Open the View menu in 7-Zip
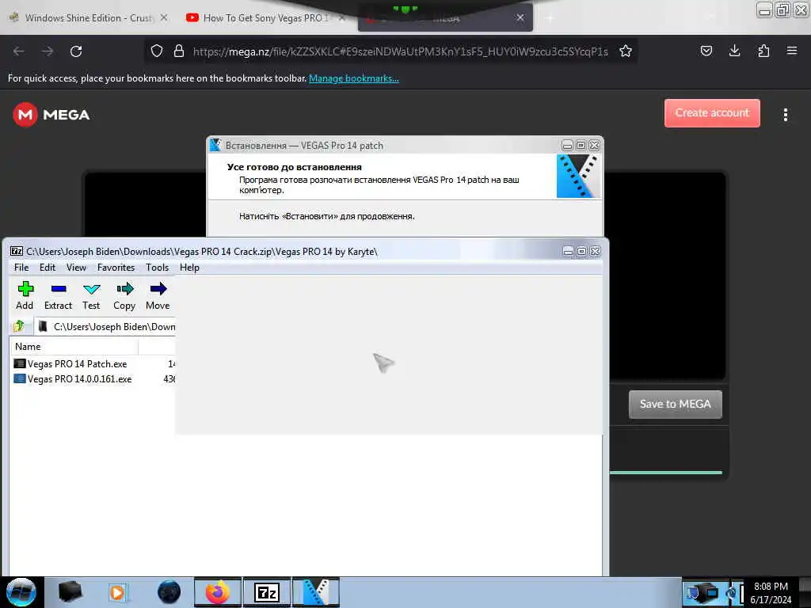Viewport: 811px width, 608px height. pyautogui.click(x=76, y=268)
